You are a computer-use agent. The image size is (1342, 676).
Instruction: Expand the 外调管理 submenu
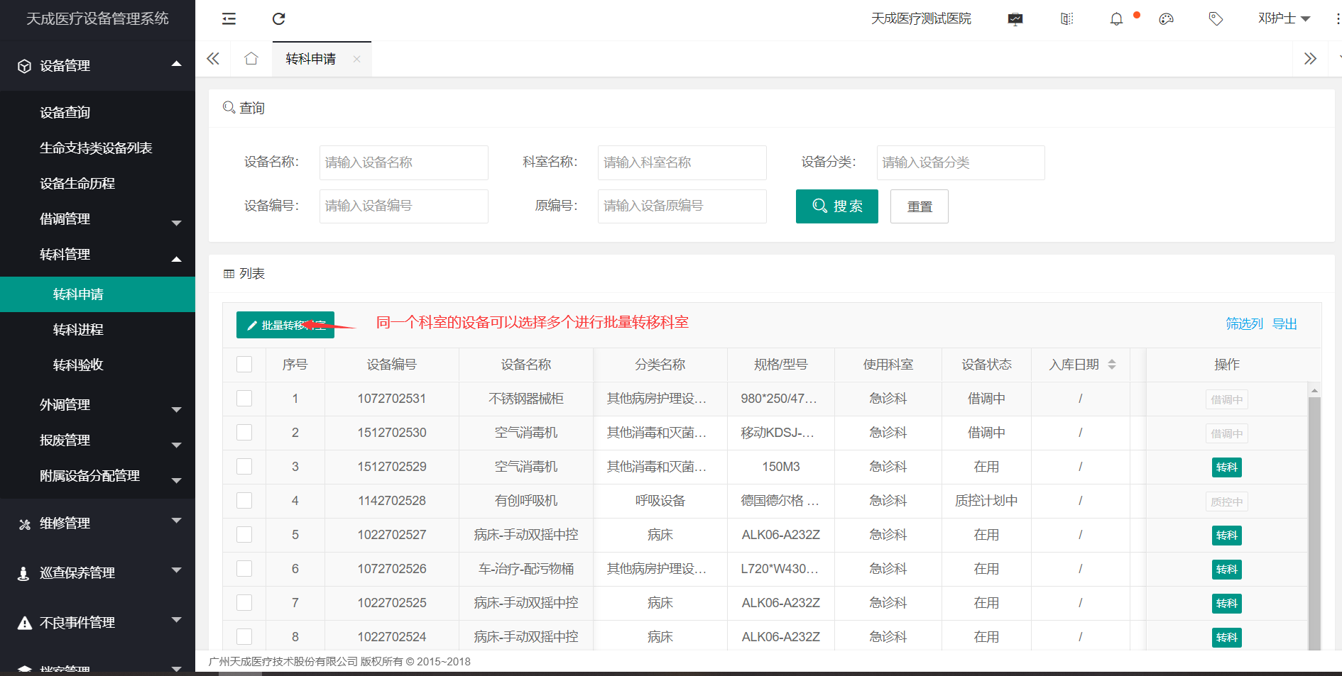point(177,409)
